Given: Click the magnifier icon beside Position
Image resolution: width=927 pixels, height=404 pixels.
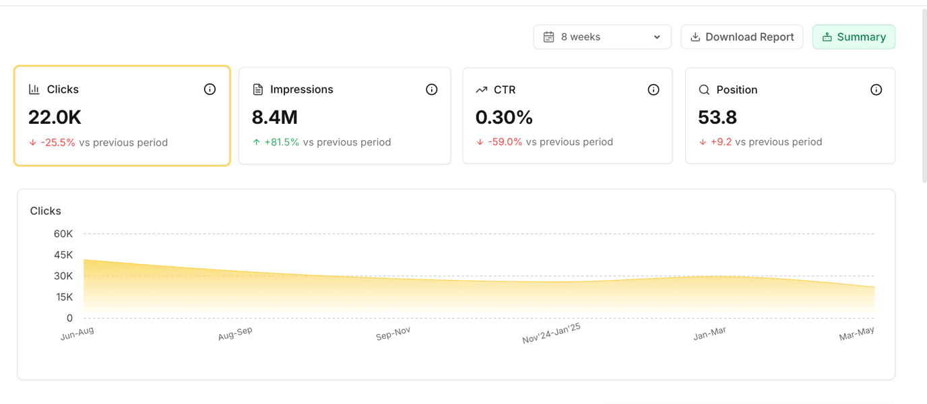Looking at the screenshot, I should pyautogui.click(x=704, y=90).
